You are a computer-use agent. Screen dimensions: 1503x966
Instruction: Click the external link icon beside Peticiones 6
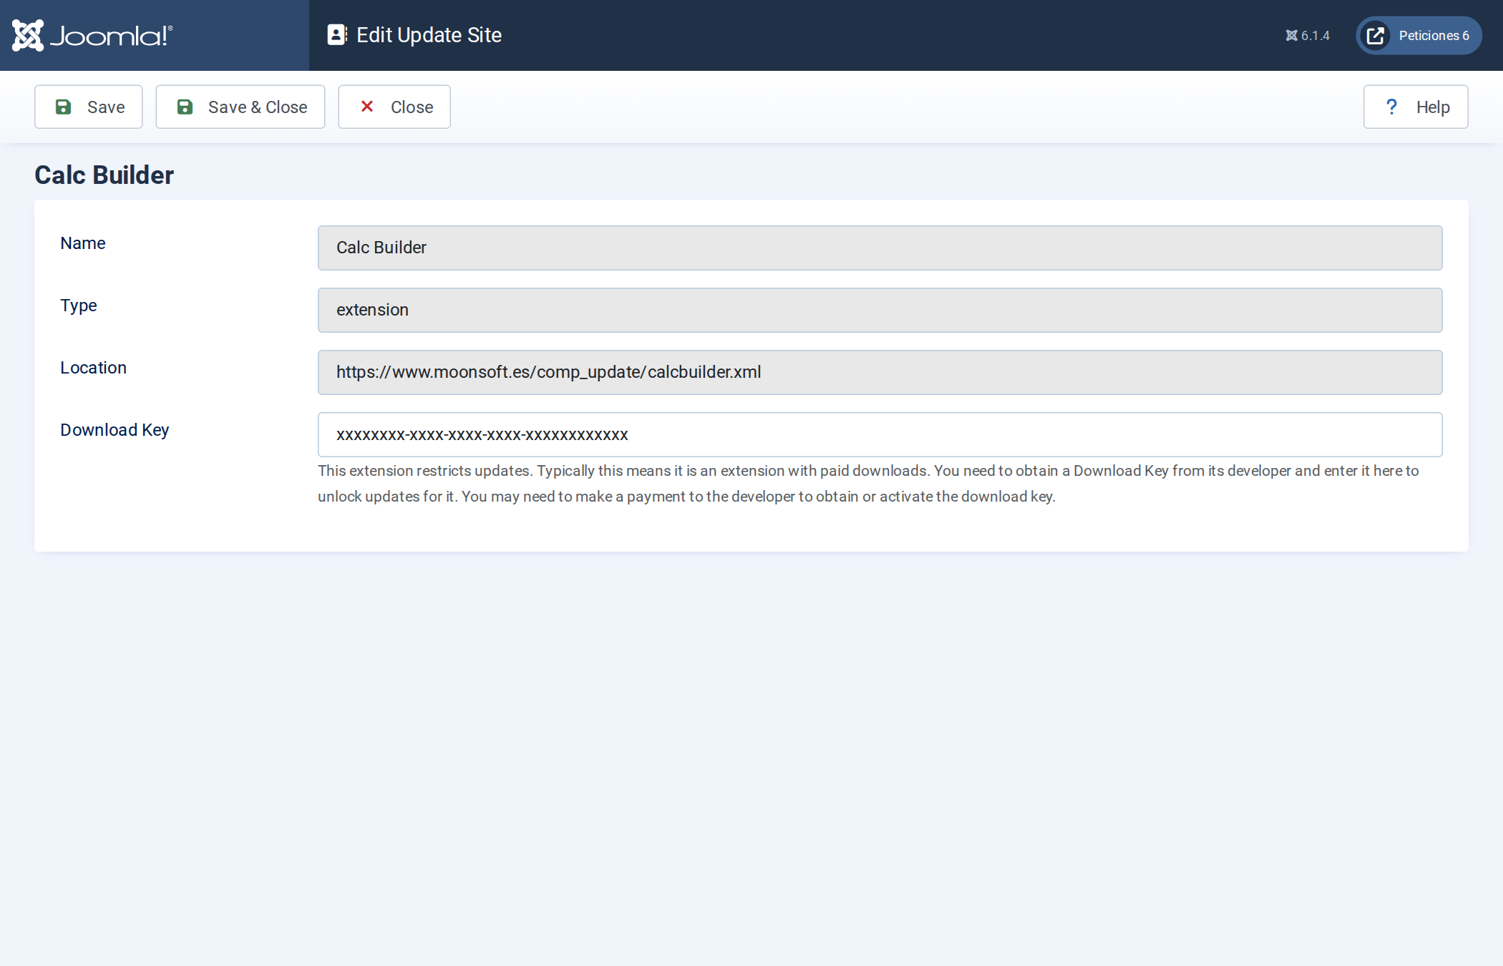pyautogui.click(x=1375, y=36)
